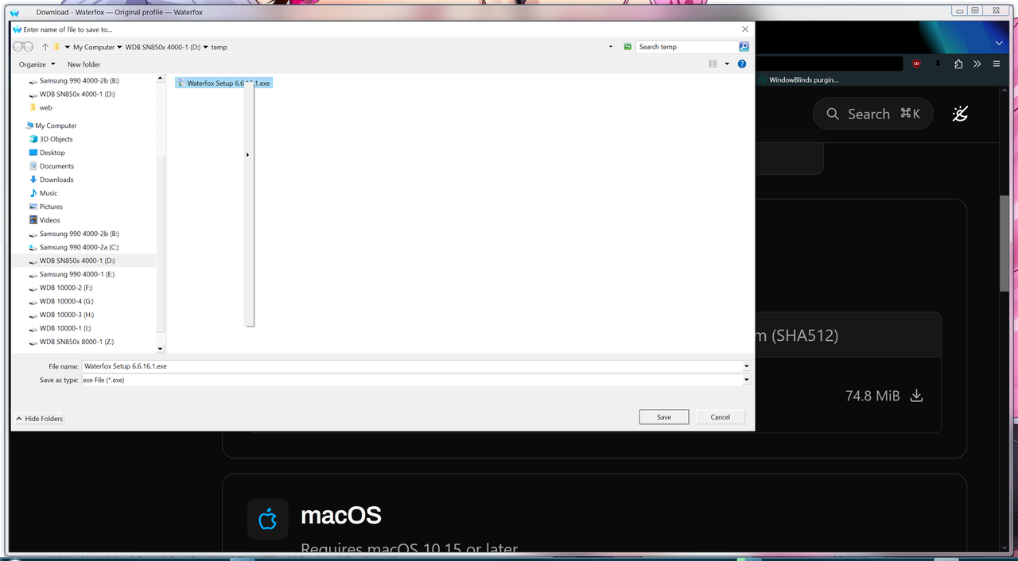
Task: Expand breadcrumb arrow after WDB SN850x 4000-1 (D:)
Action: tap(206, 47)
